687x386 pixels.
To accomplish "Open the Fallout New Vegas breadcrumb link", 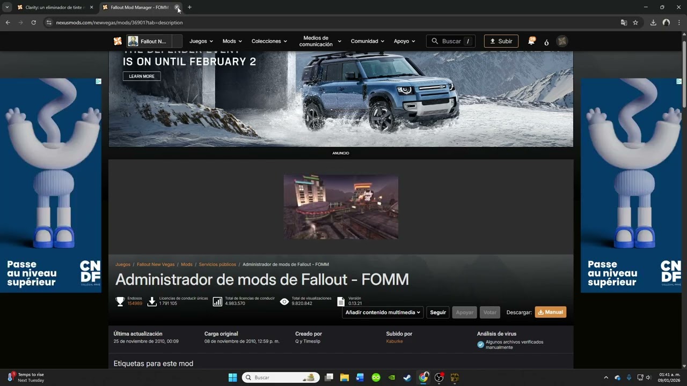I will tap(156, 264).
